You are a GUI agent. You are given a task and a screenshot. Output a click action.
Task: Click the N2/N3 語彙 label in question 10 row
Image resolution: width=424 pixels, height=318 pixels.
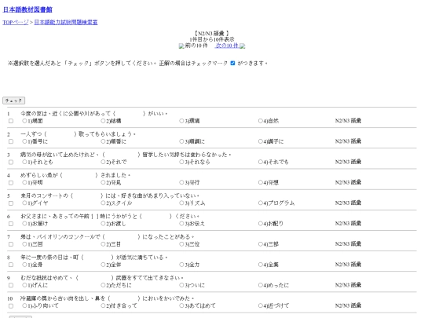click(348, 305)
